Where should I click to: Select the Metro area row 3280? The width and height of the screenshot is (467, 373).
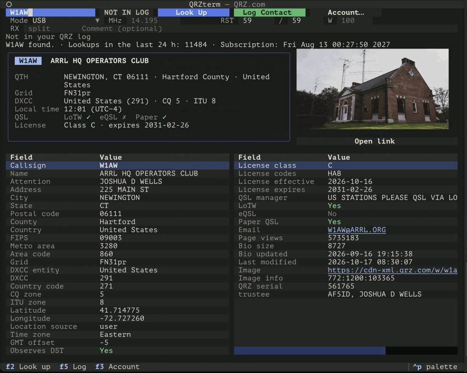click(118, 246)
